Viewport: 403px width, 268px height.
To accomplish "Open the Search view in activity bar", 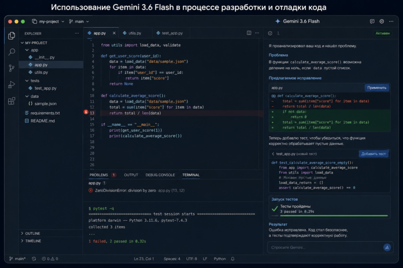I will pyautogui.click(x=12, y=52).
